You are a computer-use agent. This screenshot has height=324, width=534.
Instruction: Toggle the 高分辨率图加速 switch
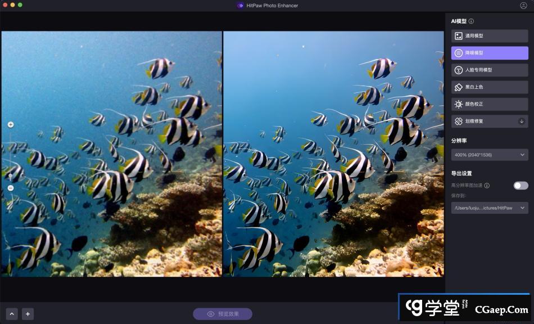521,186
